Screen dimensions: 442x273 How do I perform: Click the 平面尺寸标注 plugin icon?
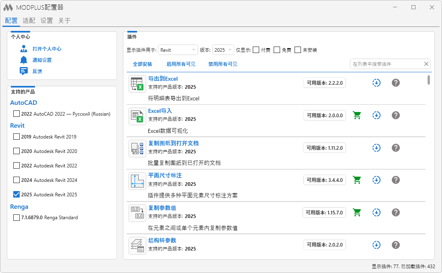[137, 181]
